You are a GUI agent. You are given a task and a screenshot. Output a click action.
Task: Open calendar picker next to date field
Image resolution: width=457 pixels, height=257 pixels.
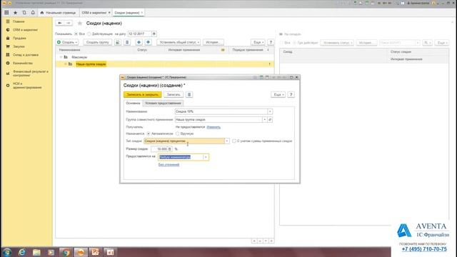[154, 34]
